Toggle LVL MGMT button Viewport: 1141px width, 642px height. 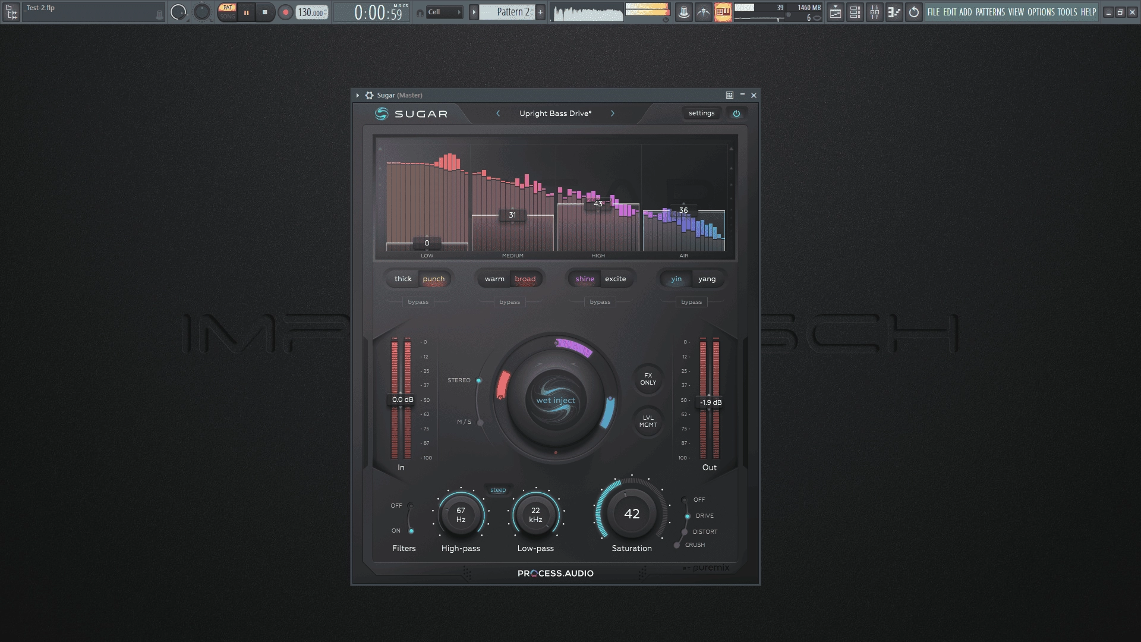[x=648, y=421]
